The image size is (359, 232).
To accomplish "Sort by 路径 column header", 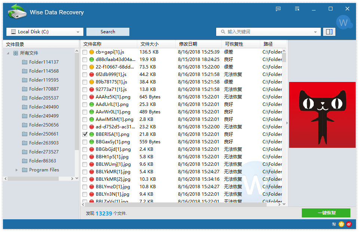I will [273, 44].
